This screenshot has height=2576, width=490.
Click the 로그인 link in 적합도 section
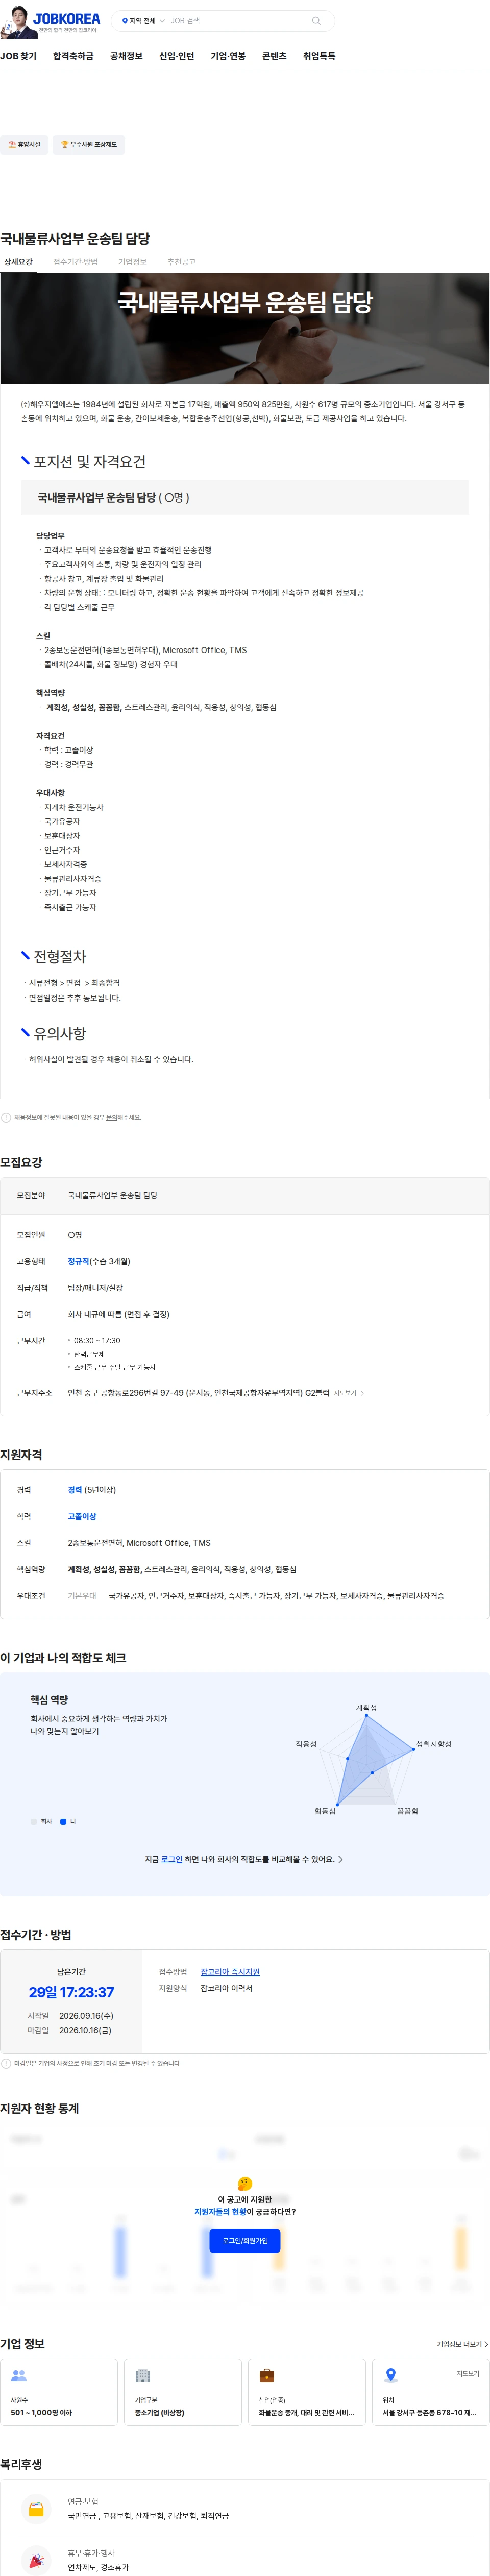pos(172,1859)
